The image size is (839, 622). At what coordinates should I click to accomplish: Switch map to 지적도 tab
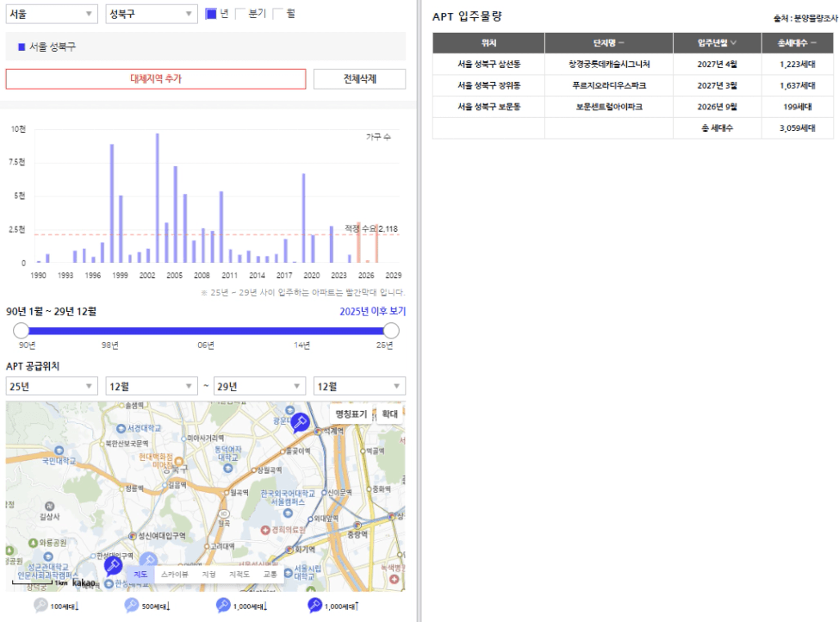[239, 575]
